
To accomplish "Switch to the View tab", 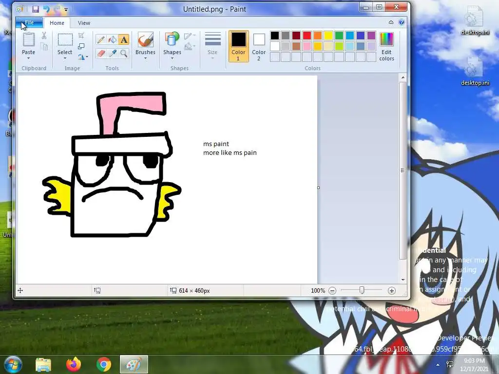I will click(84, 23).
